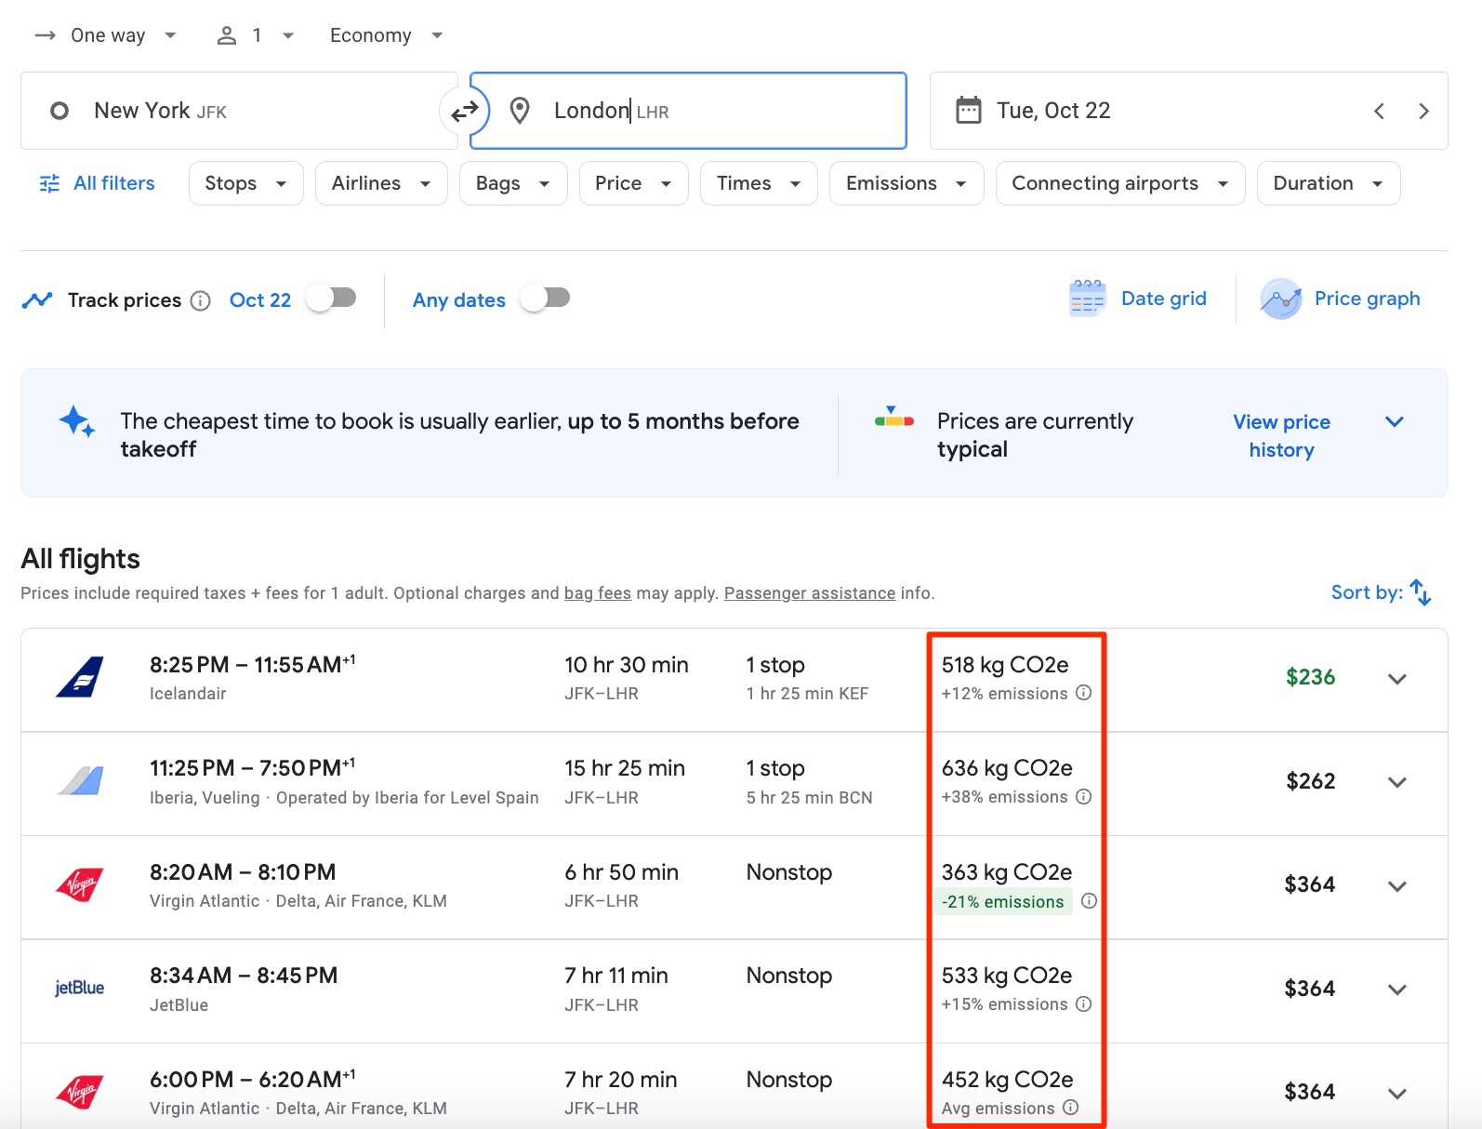Viewport: 1482px width, 1129px height.
Task: Click the Price graph chart icon
Action: (x=1280, y=299)
